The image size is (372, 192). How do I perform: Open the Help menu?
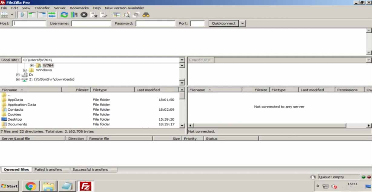tap(97, 8)
